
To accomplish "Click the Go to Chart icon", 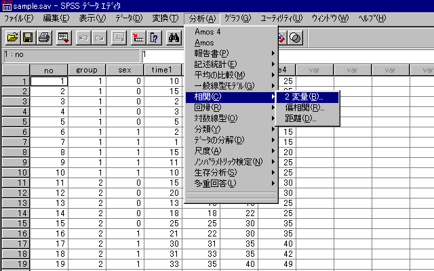I will click(119, 37).
